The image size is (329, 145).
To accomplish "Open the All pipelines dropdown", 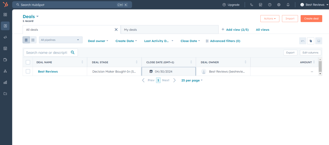I will [61, 40].
